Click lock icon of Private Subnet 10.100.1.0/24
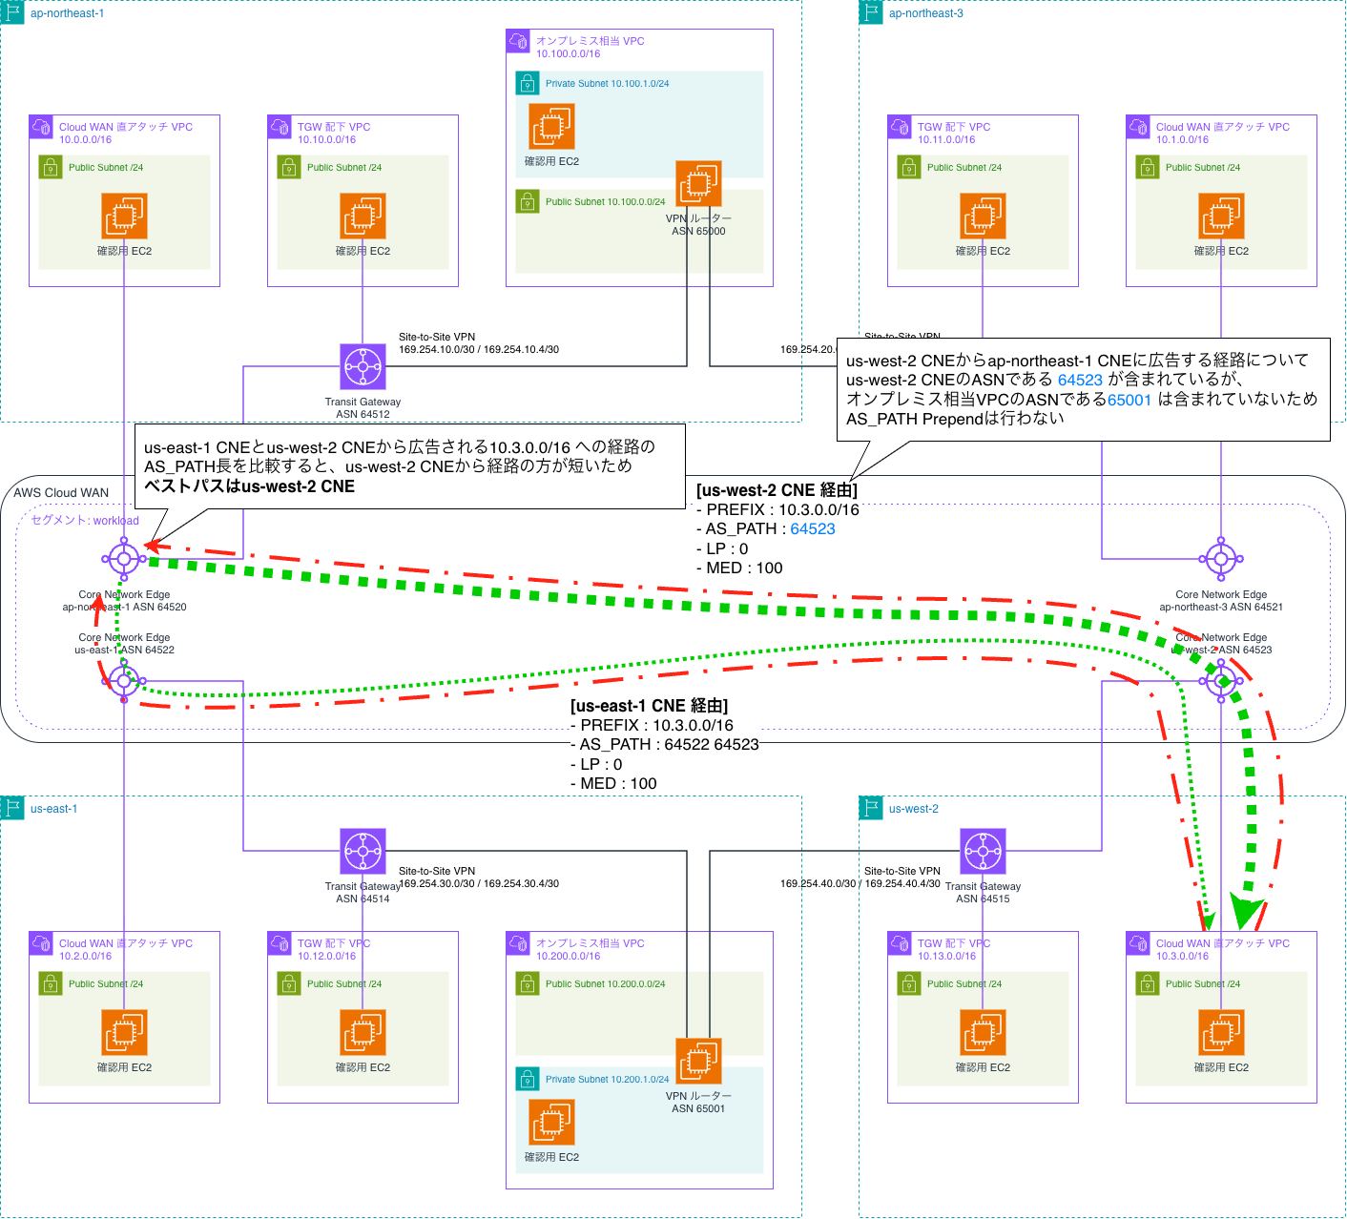 (528, 83)
